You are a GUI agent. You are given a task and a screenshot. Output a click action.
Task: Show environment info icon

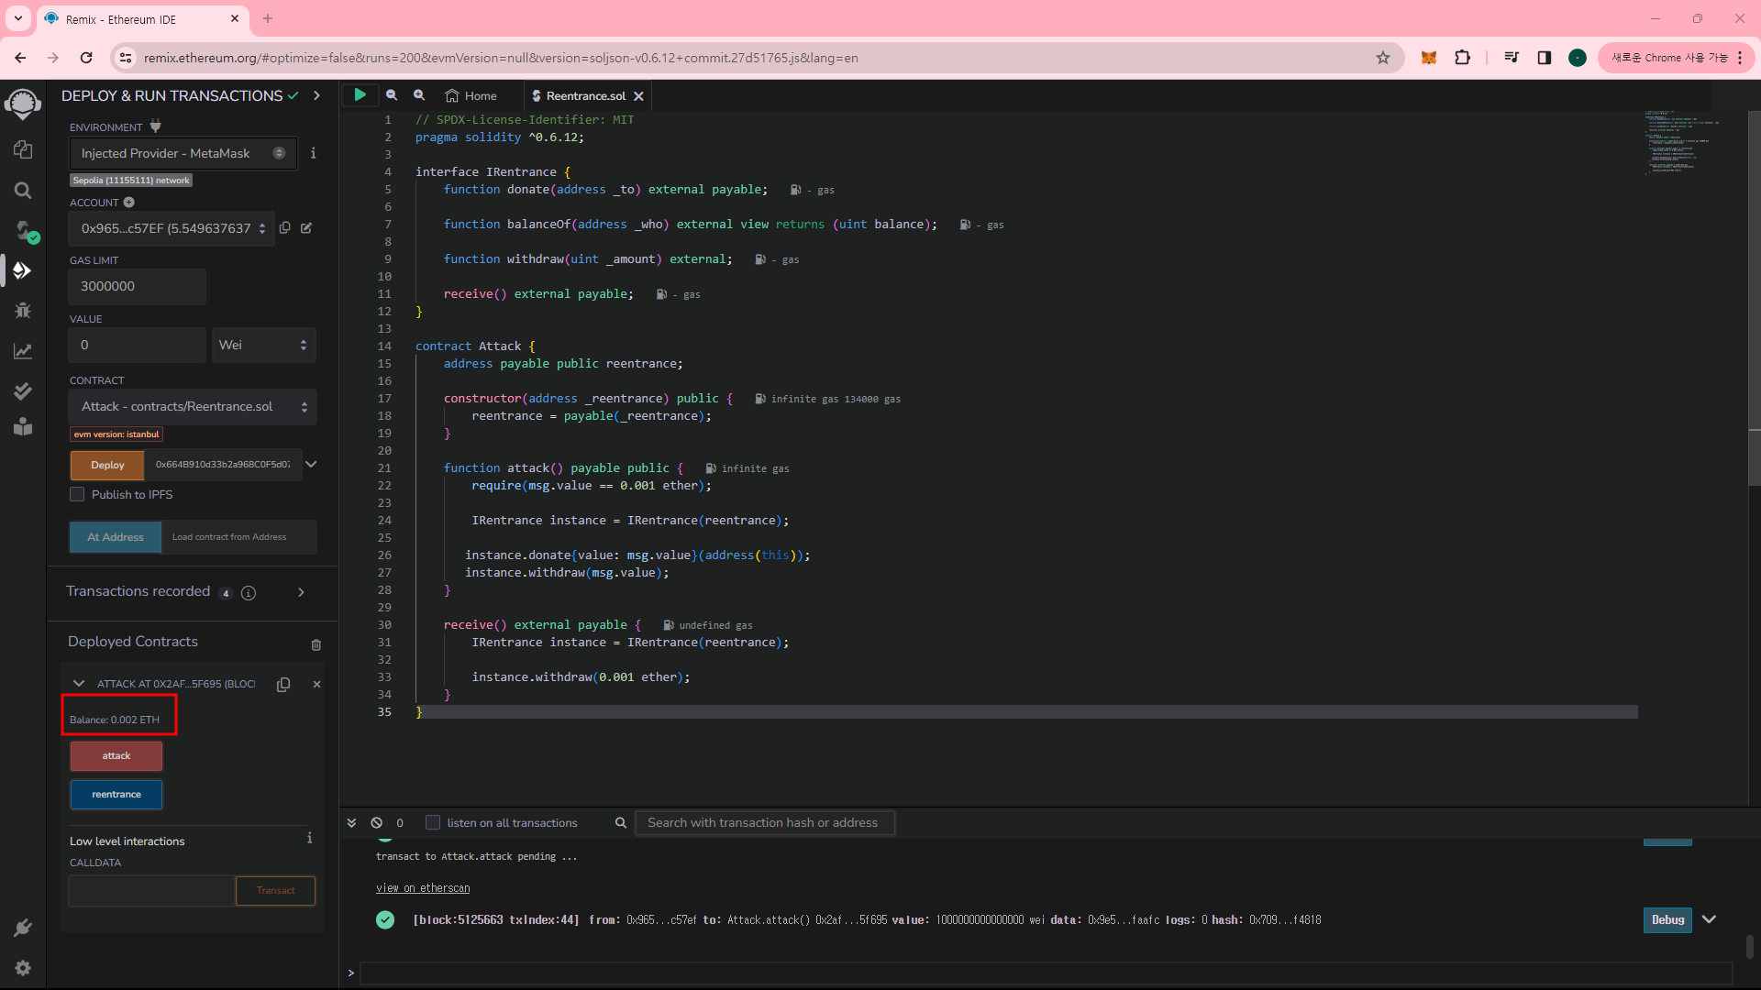pyautogui.click(x=313, y=153)
